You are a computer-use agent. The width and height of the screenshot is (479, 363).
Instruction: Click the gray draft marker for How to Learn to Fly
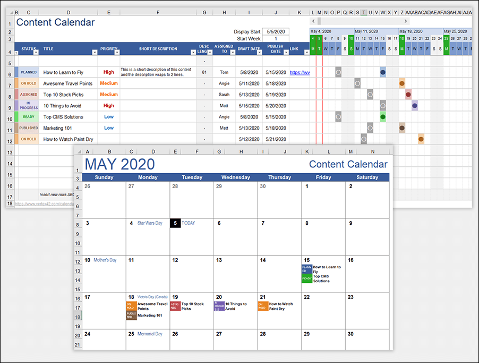(x=338, y=72)
